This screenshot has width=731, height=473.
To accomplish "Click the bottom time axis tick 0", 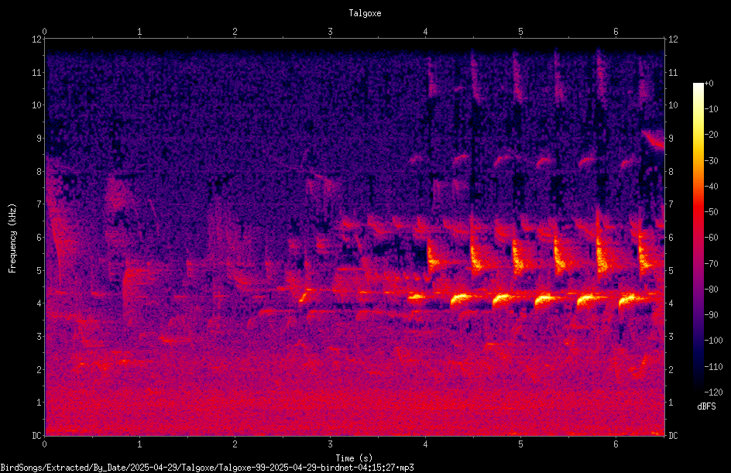I will click(44, 444).
